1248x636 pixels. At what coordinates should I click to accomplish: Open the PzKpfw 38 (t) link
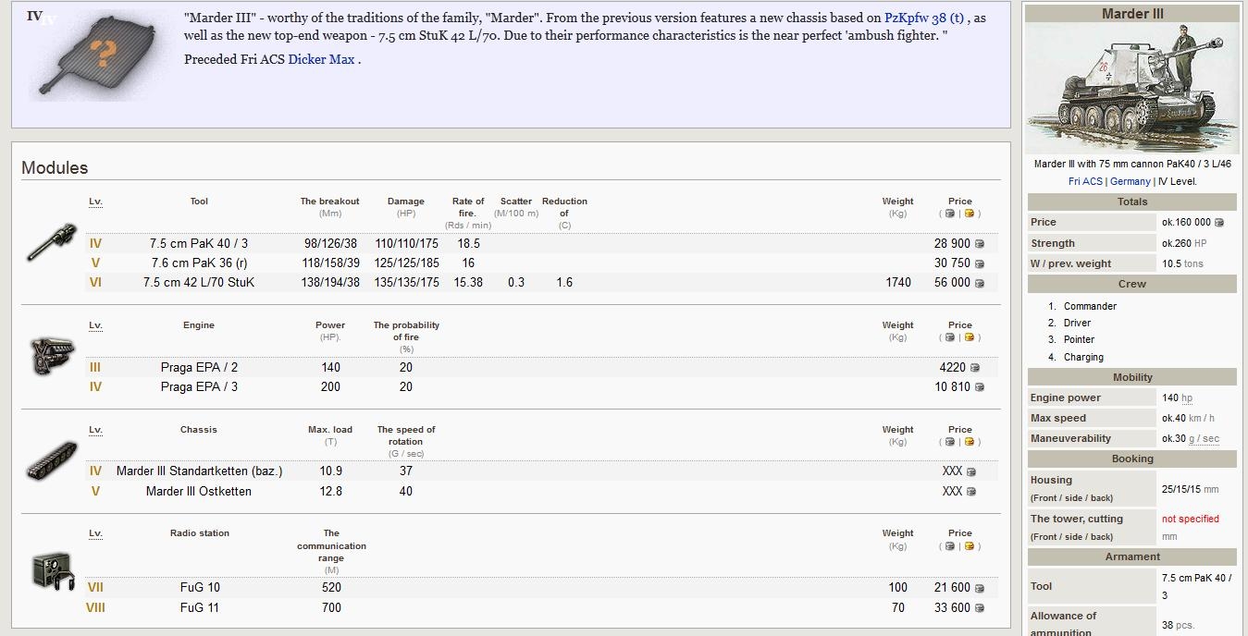[x=923, y=18]
